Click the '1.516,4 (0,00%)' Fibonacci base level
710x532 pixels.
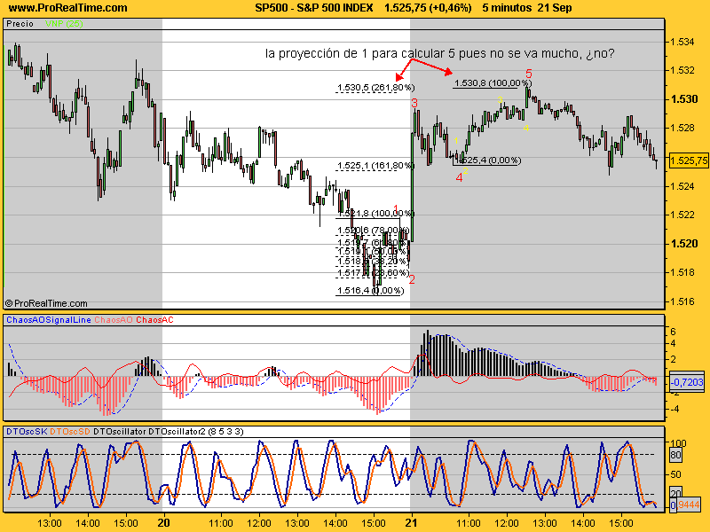click(370, 291)
